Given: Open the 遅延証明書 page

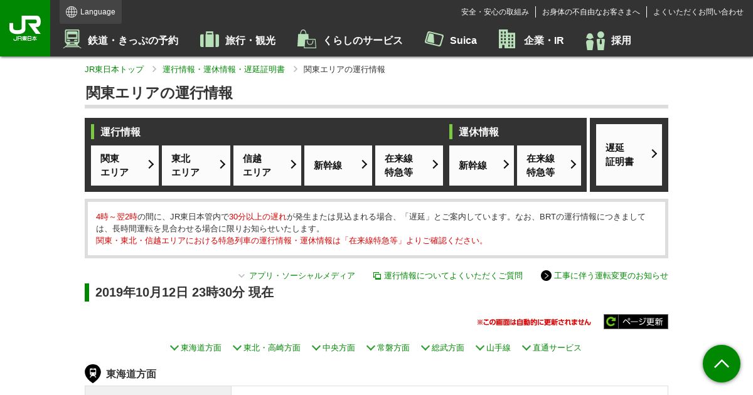Looking at the screenshot, I should (629, 155).
